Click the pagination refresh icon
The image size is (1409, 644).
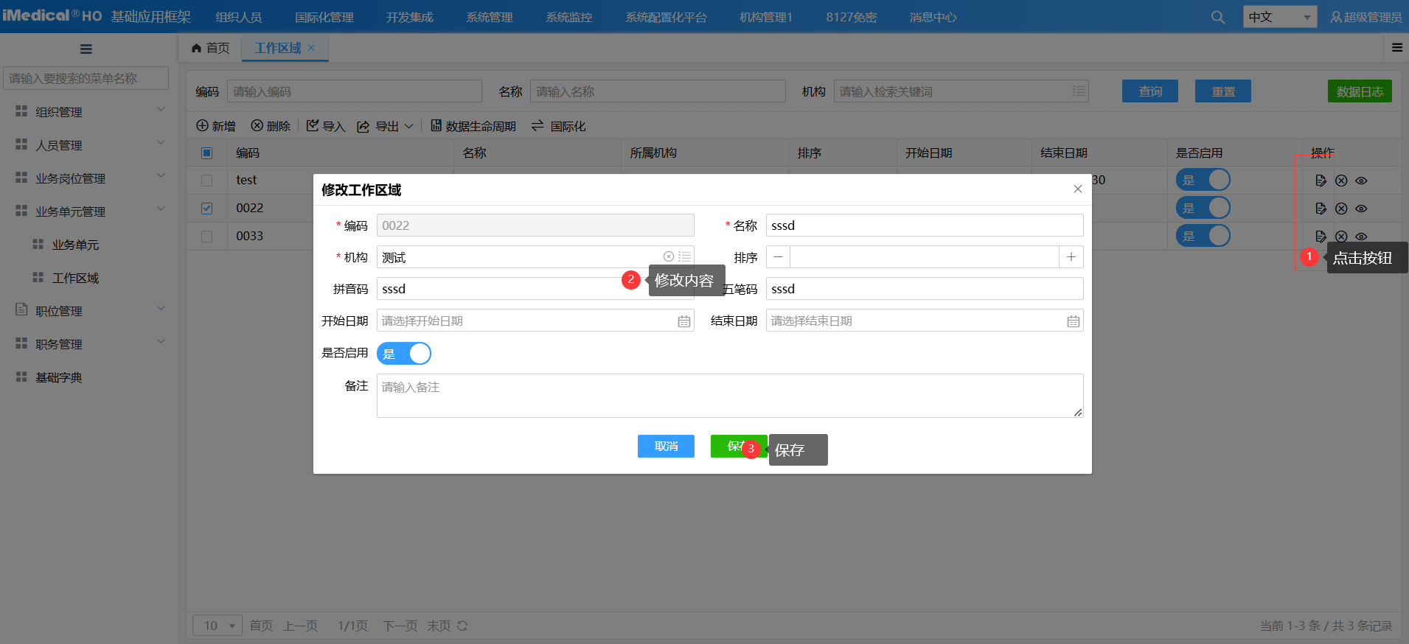click(462, 626)
